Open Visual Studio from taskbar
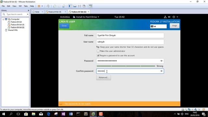 63,114
